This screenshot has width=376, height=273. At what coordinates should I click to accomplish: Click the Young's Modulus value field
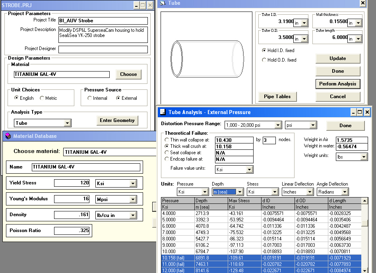(x=72, y=199)
